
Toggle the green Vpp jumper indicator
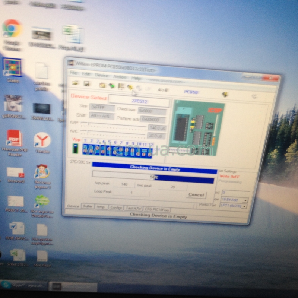point(75,148)
